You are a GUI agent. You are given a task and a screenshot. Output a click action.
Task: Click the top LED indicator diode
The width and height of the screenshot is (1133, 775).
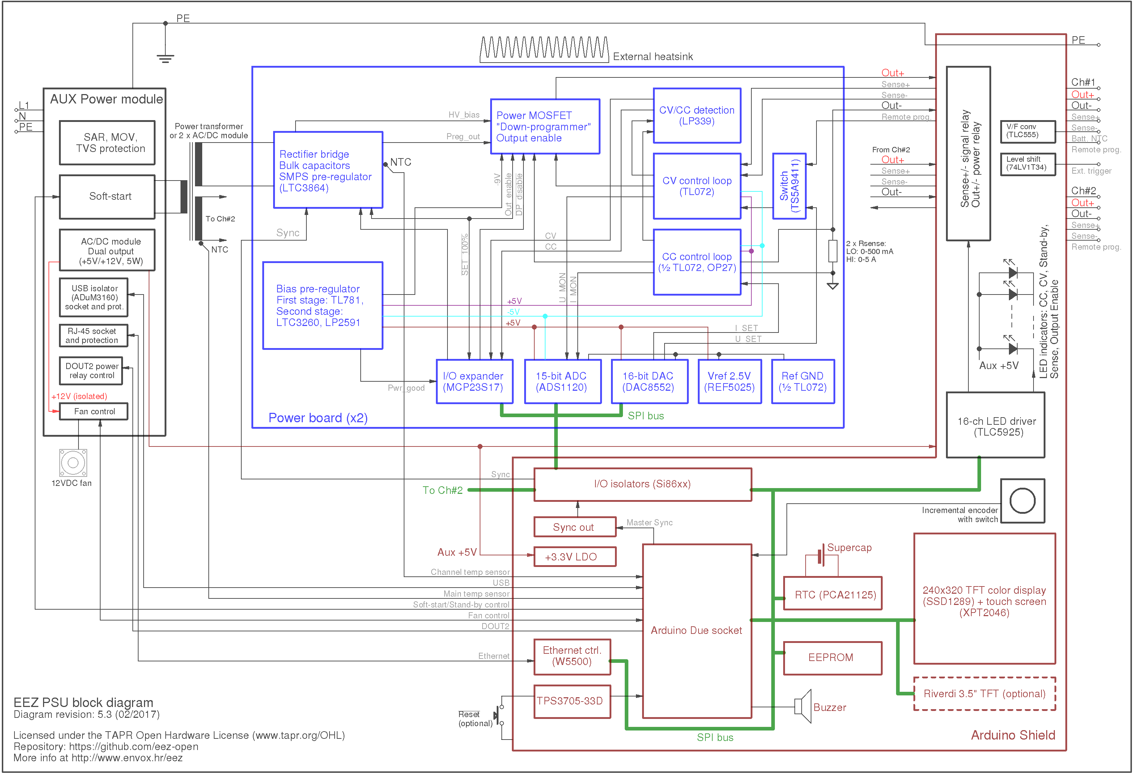tap(1013, 272)
